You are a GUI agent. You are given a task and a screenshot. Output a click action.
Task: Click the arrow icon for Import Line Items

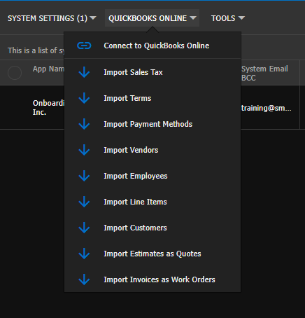84,202
